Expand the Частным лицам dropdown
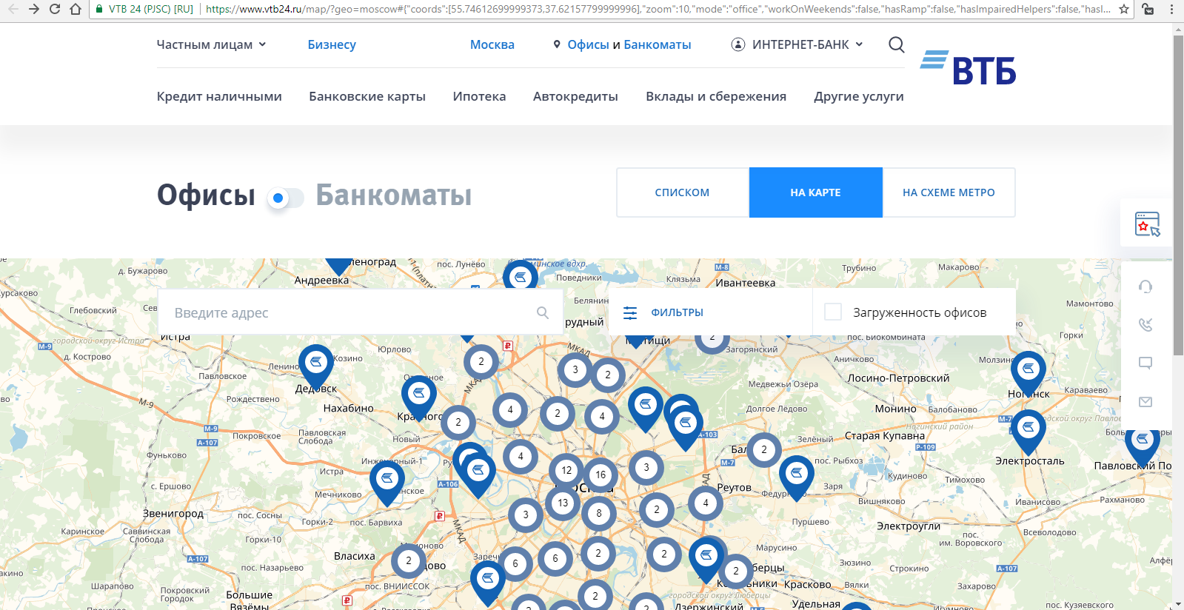 tap(211, 44)
